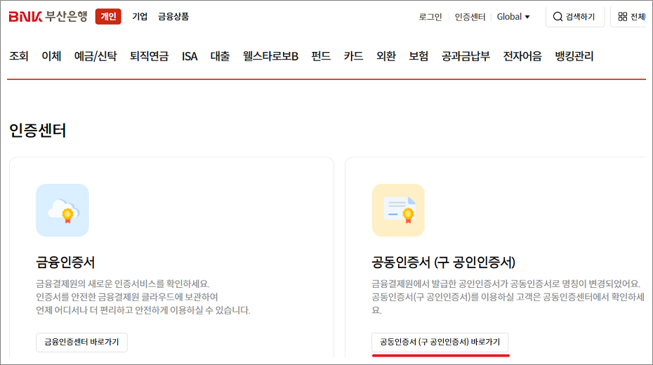The height and width of the screenshot is (365, 653).
Task: Click text 금융결제원에서 발급한 공인인증서가 공동인증서로 명칭이 변경되었어요.
Action: tap(506, 284)
